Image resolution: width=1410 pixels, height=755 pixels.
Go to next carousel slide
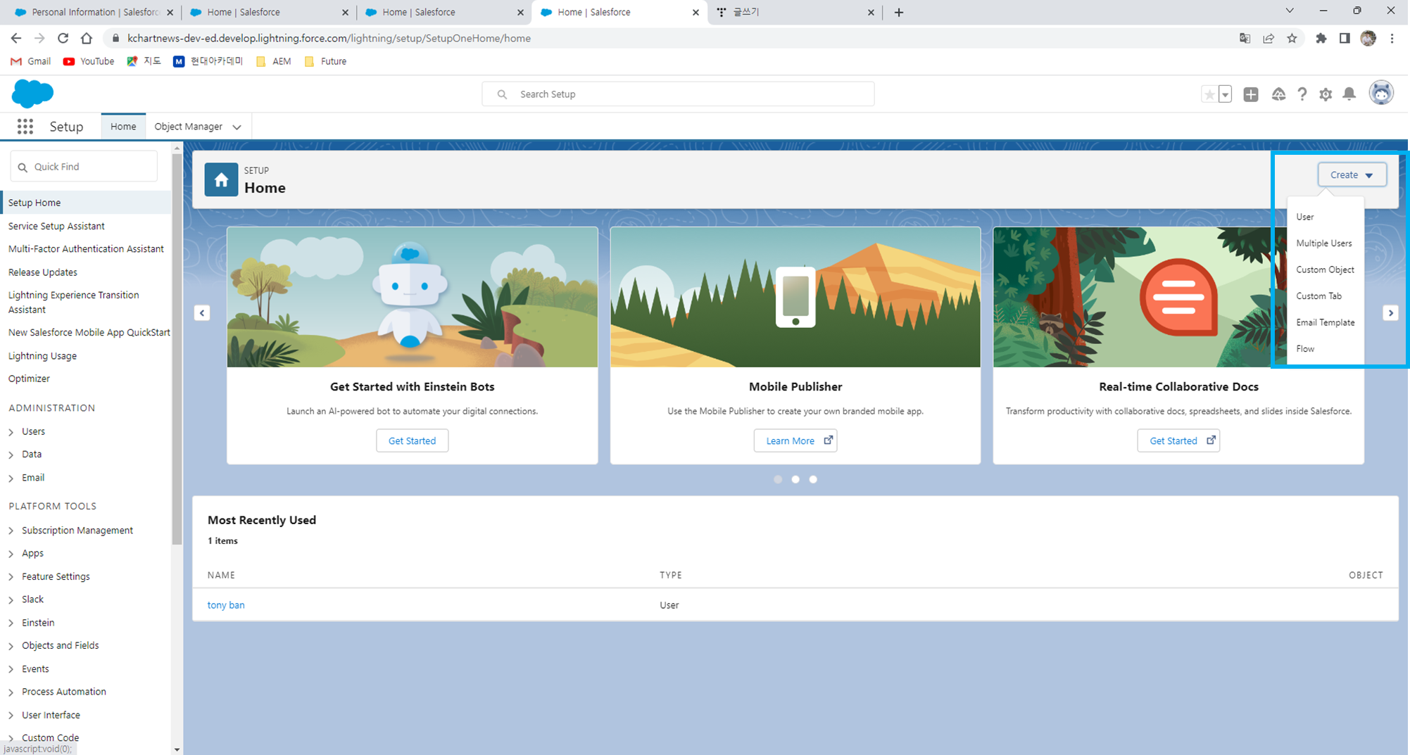click(1390, 313)
